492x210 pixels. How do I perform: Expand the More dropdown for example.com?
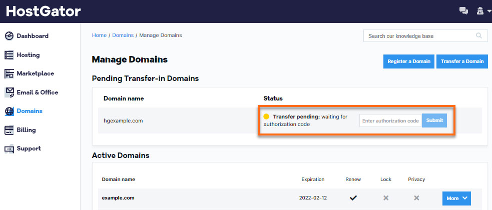coord(456,198)
